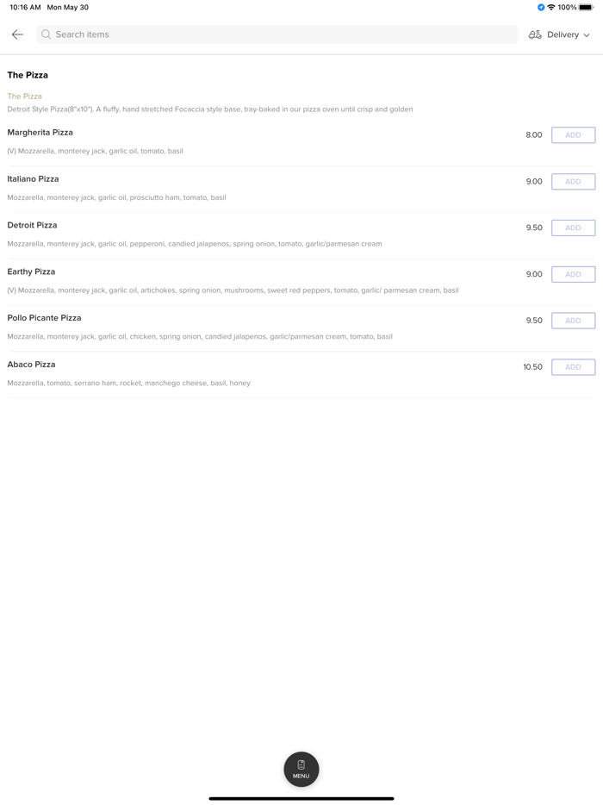Click the search magnifier icon
Viewport: 603px width, 805px height.
point(47,34)
